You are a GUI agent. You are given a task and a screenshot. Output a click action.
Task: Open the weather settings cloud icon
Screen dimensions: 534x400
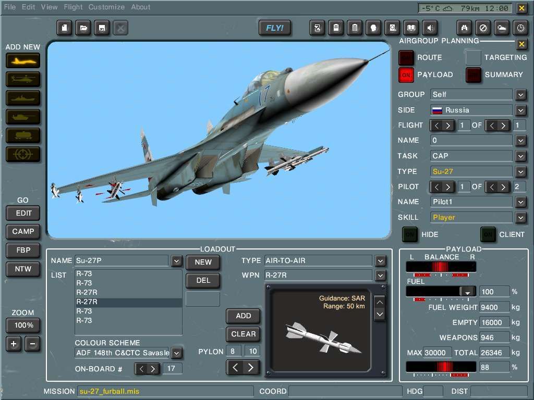pos(501,28)
